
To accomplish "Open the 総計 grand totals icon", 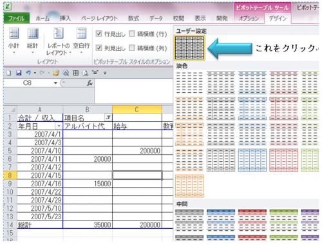I will [33, 41].
